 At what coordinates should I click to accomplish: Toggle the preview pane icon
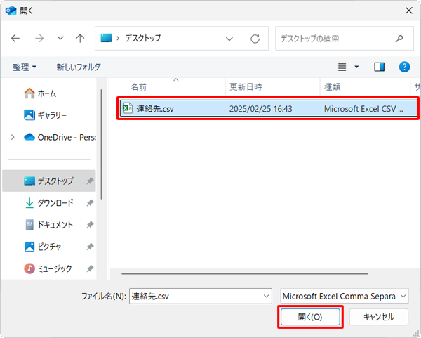click(x=379, y=67)
